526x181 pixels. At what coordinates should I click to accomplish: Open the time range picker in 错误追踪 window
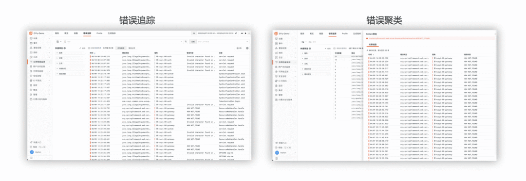pos(215,33)
